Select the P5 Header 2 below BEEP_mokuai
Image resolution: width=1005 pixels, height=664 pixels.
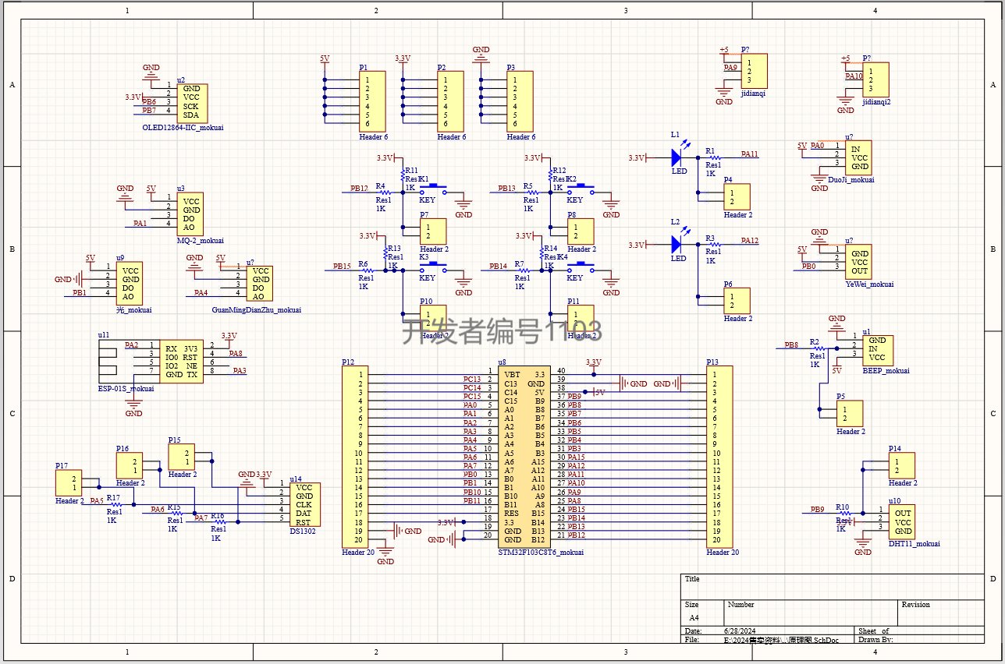[849, 414]
